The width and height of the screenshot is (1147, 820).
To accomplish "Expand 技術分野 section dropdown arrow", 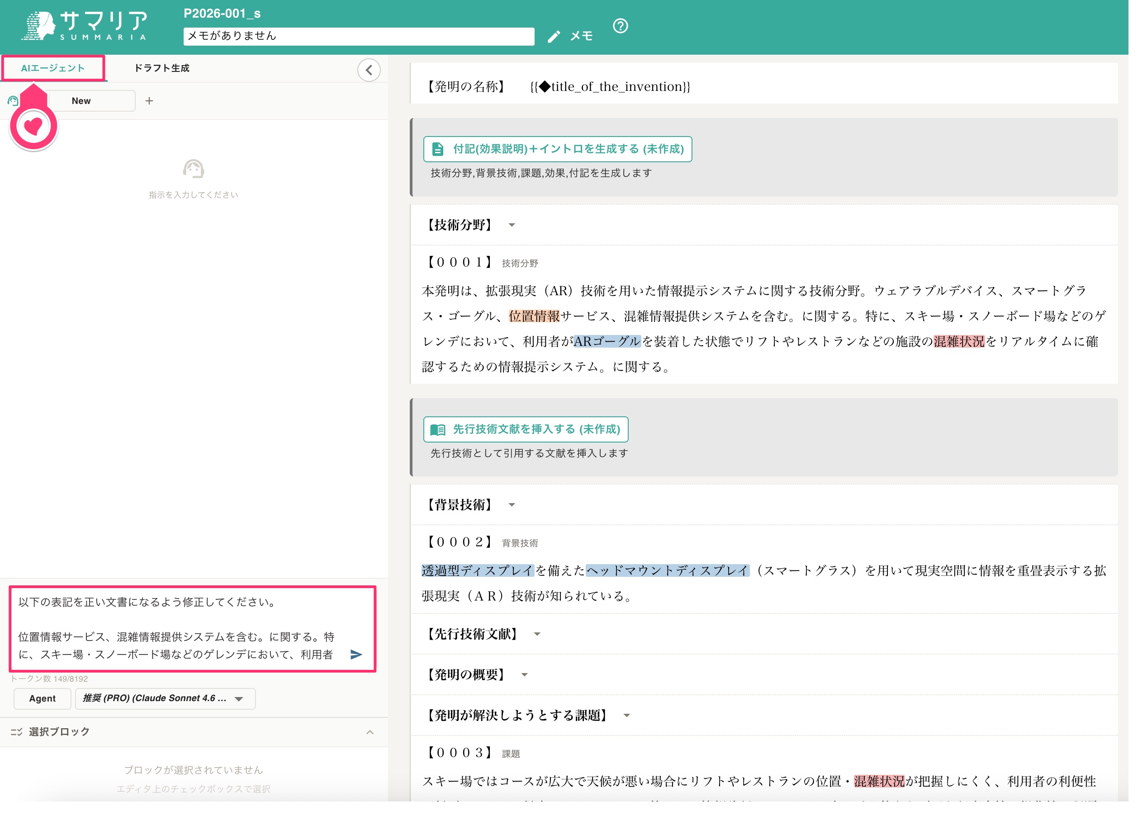I will tap(512, 225).
